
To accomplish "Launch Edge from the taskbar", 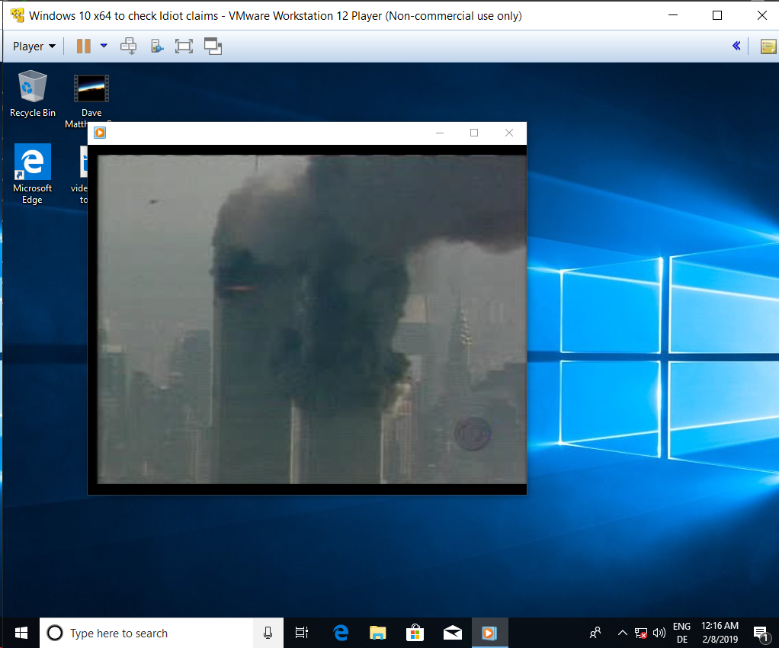I will click(x=341, y=633).
